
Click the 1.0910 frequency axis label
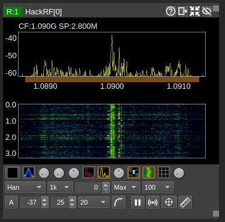tap(179, 86)
